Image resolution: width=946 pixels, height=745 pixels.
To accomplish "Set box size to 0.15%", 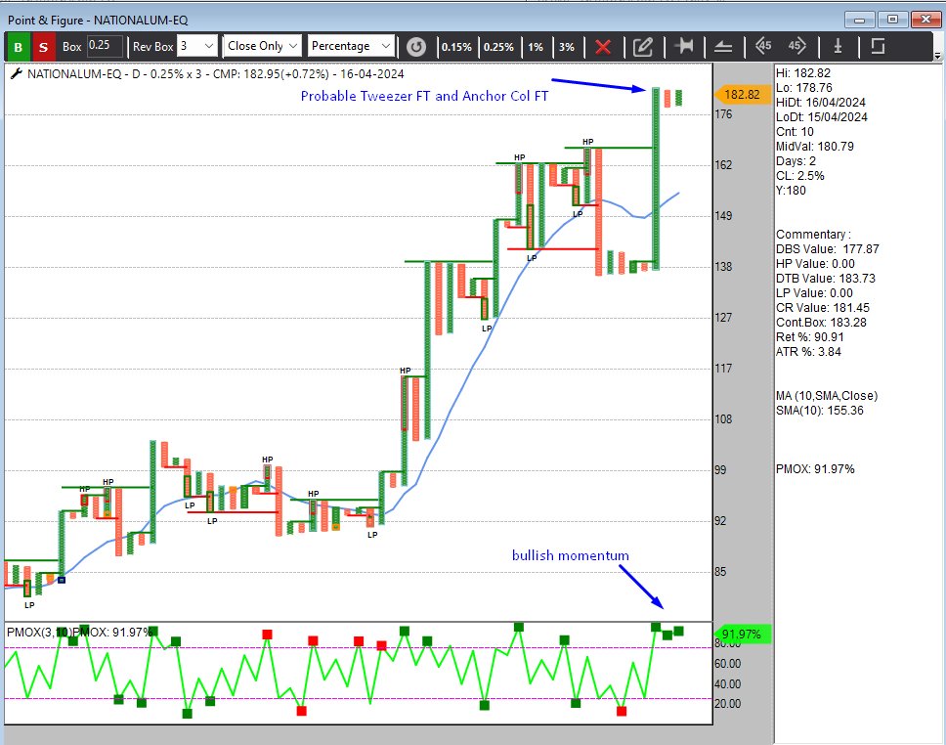I will 456,47.
